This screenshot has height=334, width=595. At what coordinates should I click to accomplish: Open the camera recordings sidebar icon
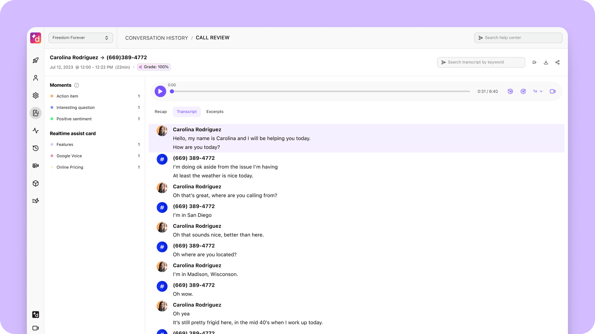pyautogui.click(x=35, y=166)
